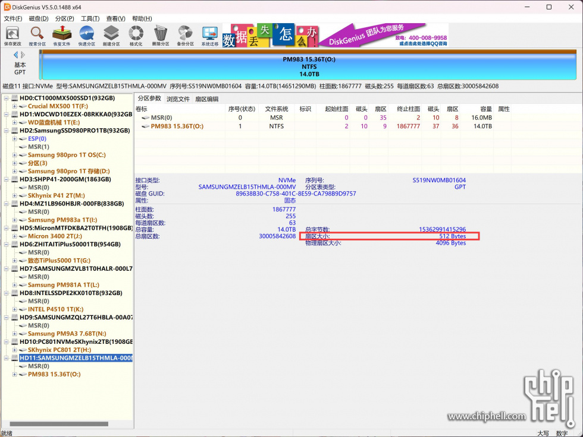Click the Format (格式化) toolbar icon
The image size is (583, 437).
click(x=136, y=36)
